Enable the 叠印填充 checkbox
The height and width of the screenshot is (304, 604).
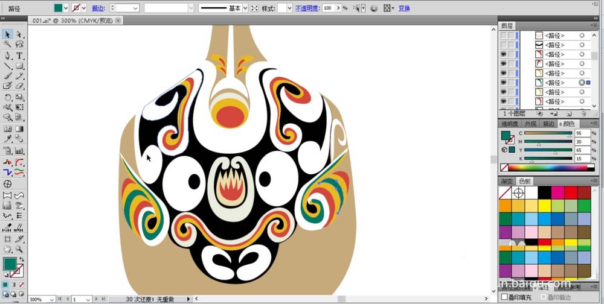point(505,297)
